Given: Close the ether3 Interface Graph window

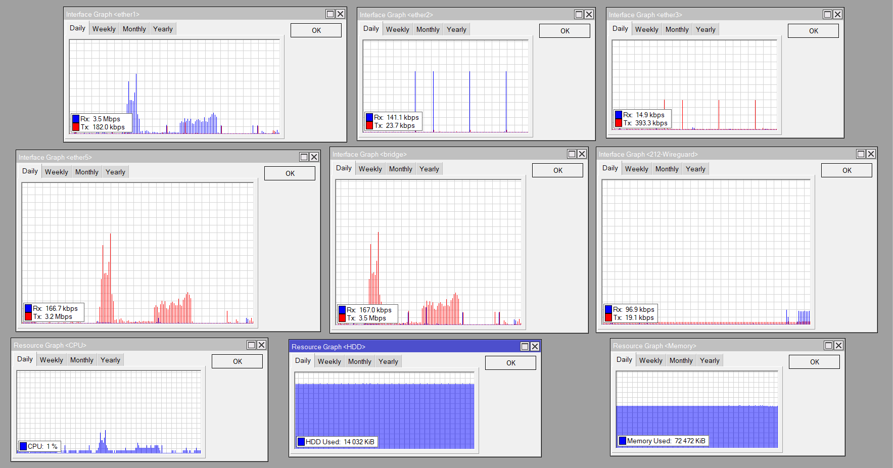Looking at the screenshot, I should point(837,15).
